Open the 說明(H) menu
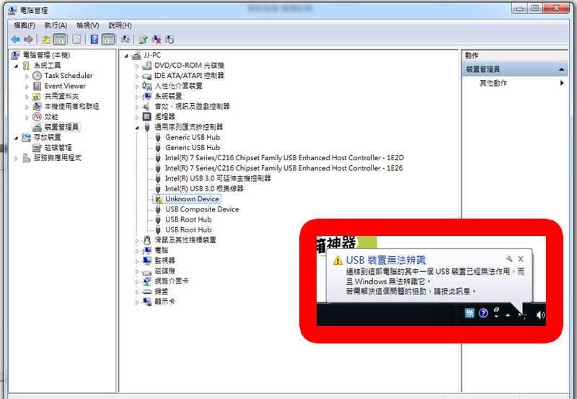This screenshot has height=399, width=577. [120, 25]
